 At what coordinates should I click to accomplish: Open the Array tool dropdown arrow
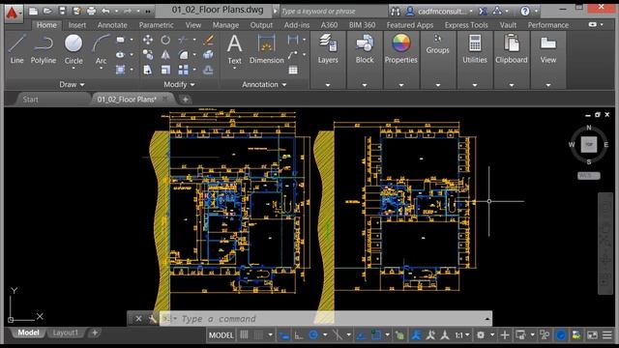(194, 70)
